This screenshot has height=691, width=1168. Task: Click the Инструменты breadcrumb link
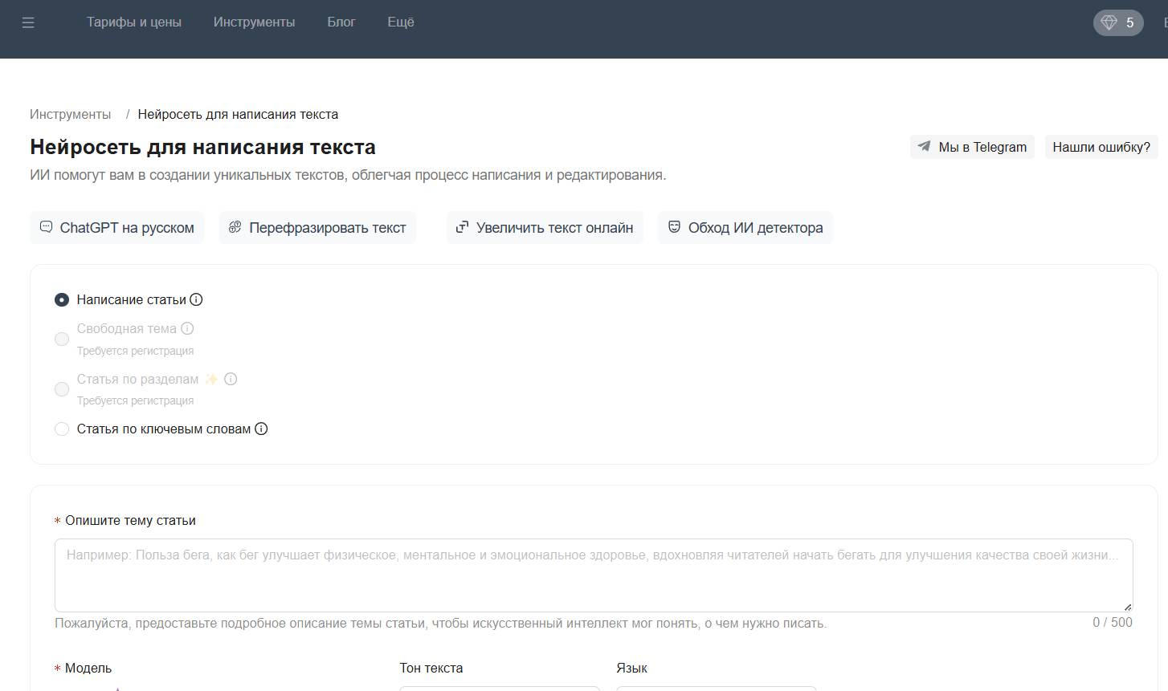(x=71, y=114)
